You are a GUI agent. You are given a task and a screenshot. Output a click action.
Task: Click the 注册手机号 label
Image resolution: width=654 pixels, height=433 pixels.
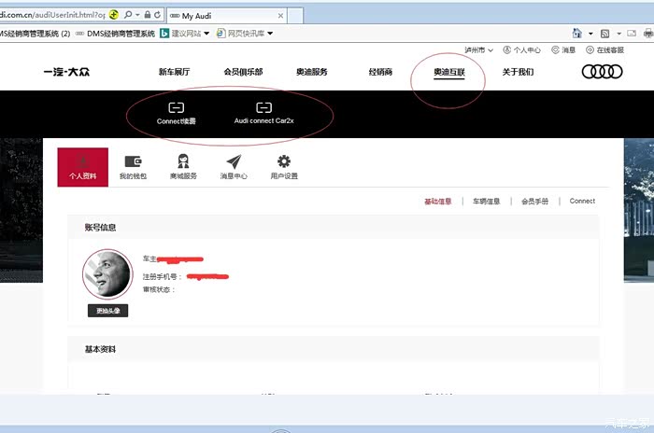click(163, 277)
